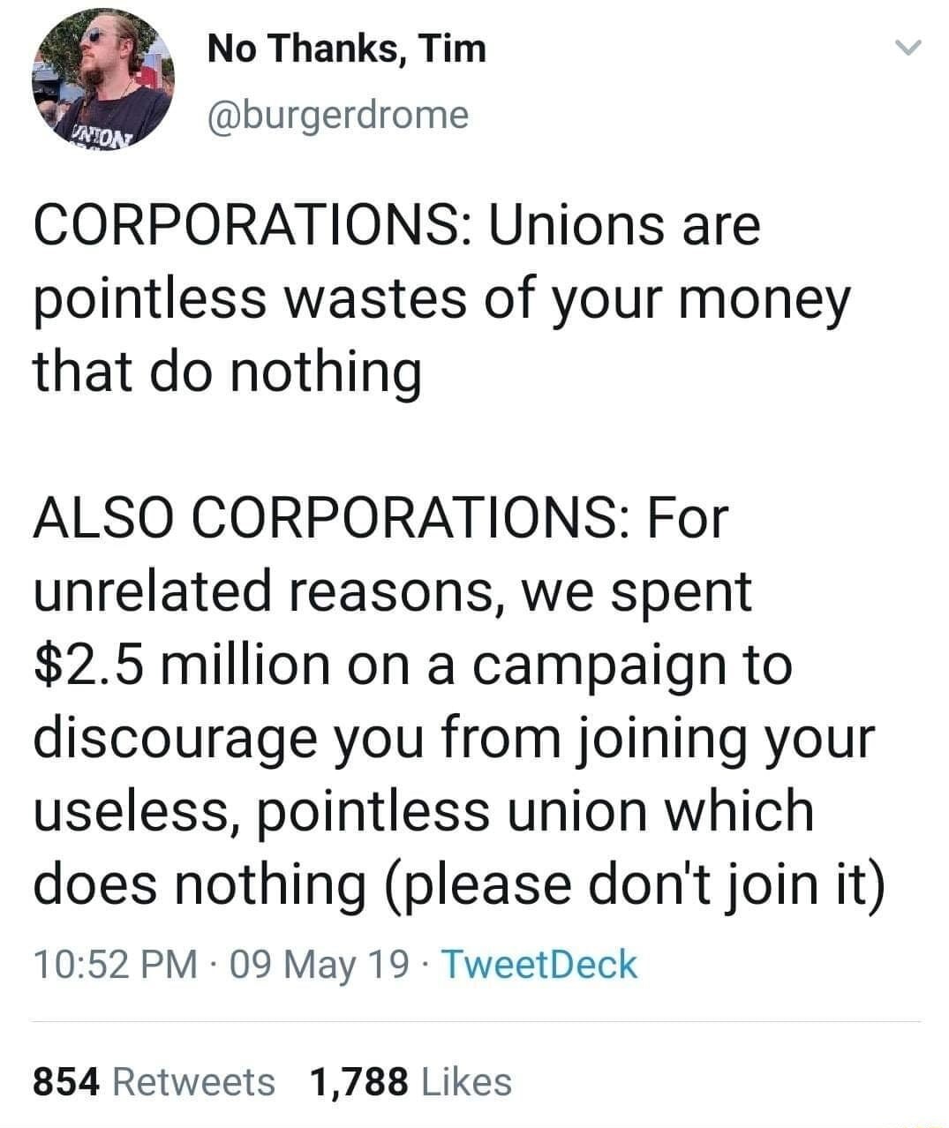Screen dimensions: 949x1128
Task: Open the No Thanks, Tim profile name
Action: click(347, 48)
